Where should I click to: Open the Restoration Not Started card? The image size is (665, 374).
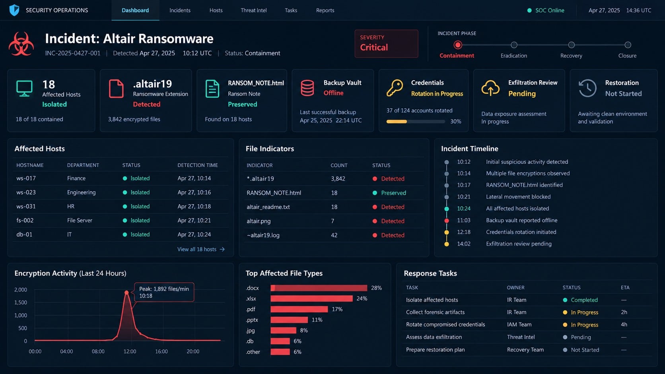pos(614,101)
